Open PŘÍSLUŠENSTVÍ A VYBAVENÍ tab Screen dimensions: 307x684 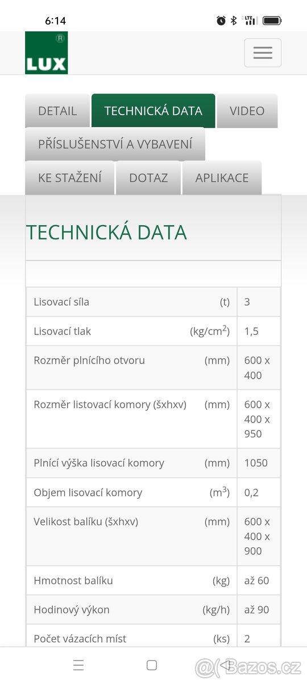(115, 144)
